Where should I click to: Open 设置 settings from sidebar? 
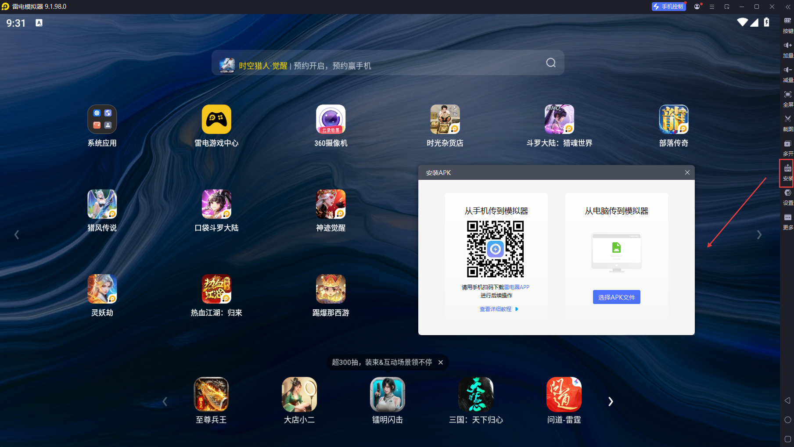point(788,197)
